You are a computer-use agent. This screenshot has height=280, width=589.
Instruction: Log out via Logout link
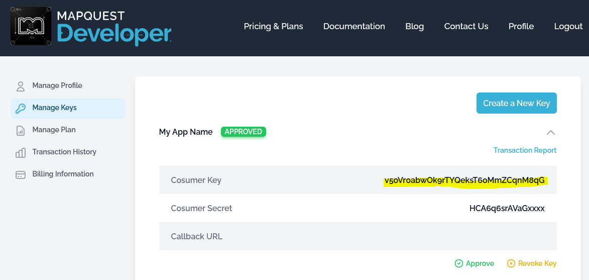coord(568,26)
